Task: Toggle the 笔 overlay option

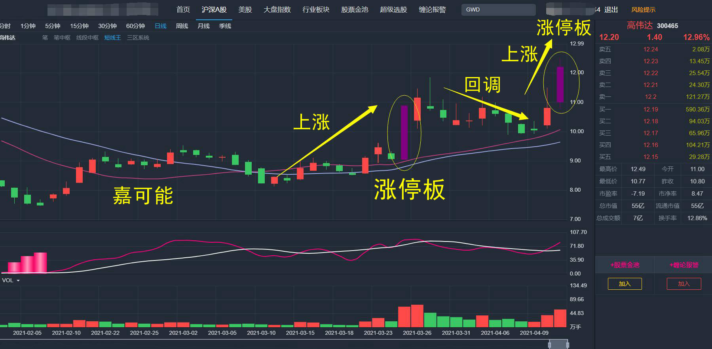Action: (45, 38)
